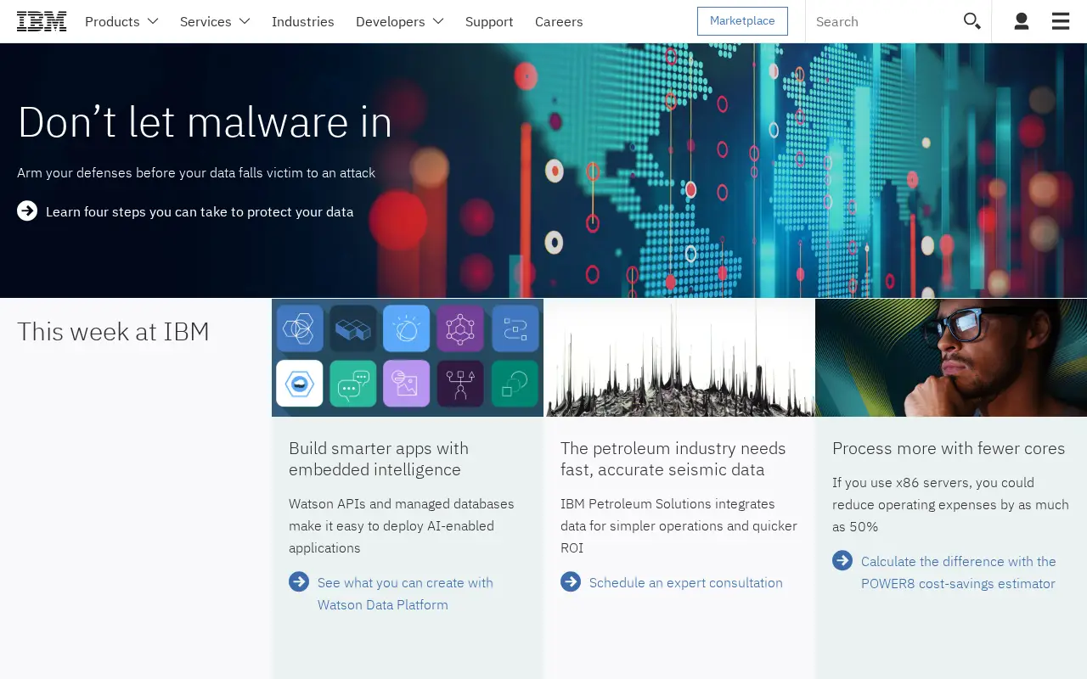Screen dimensions: 1087x679
Task: Click the Watson app icons thumbnail image
Action: (x=408, y=357)
